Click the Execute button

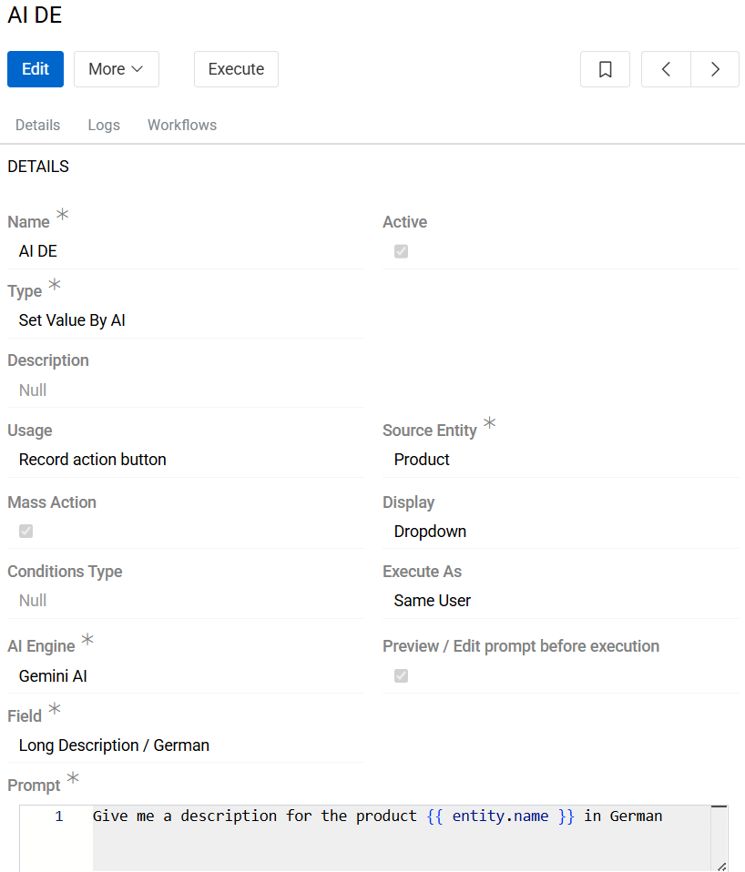click(236, 69)
